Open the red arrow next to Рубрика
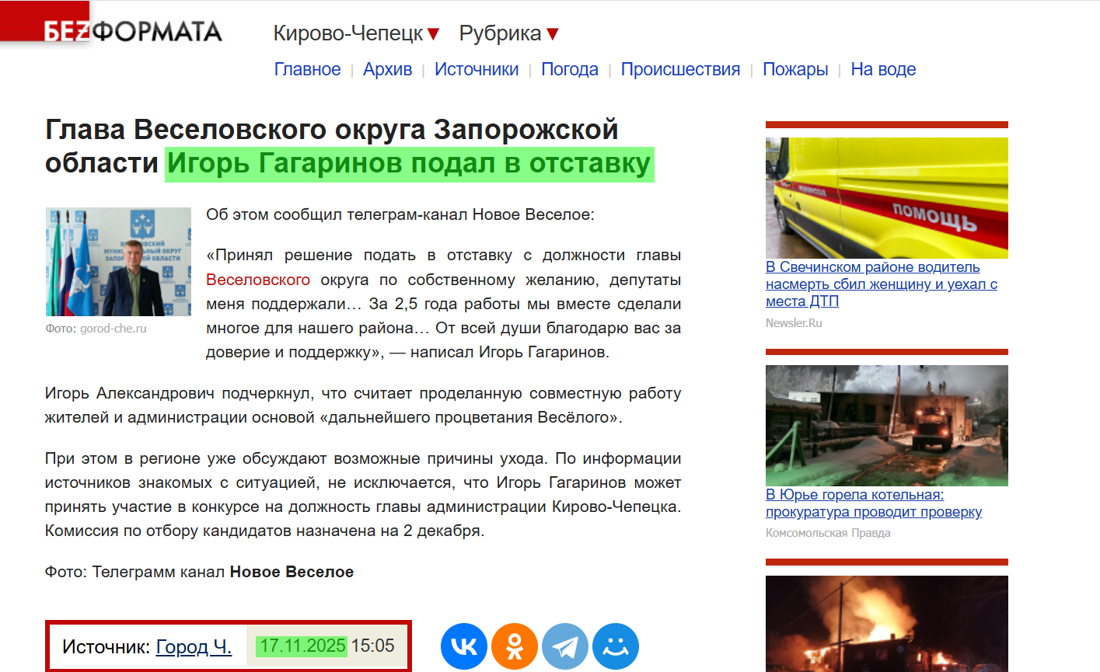 (x=552, y=33)
